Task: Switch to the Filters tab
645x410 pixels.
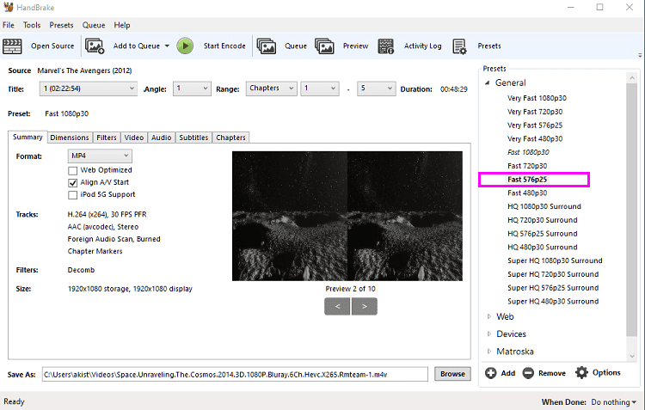Action: pos(107,138)
